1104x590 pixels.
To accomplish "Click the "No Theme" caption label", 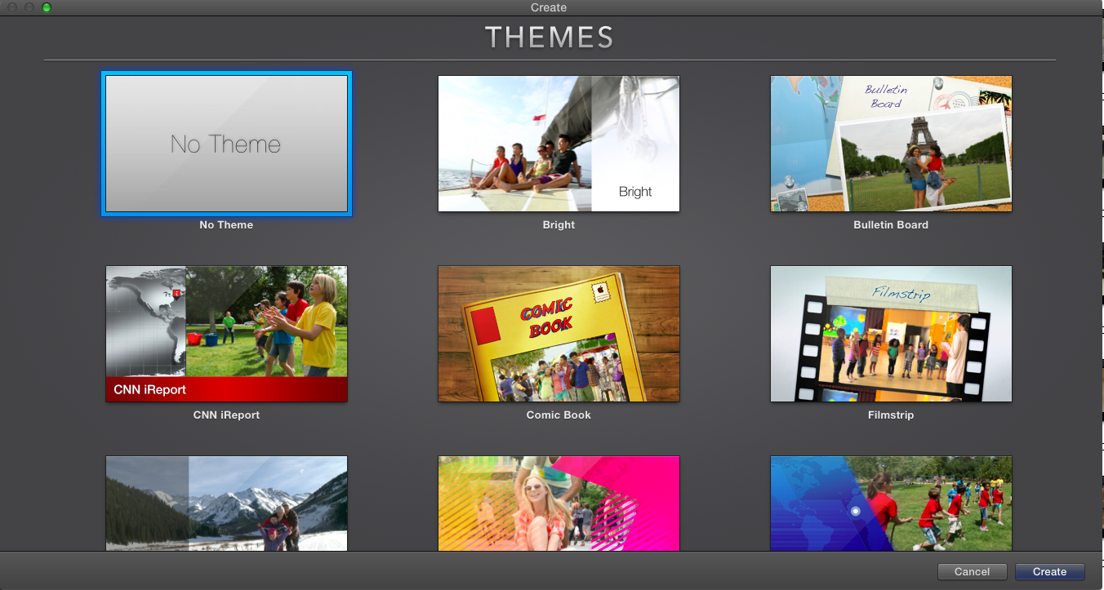I will point(226,224).
